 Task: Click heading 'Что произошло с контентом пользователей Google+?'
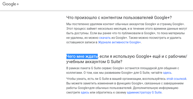coord(119,18)
